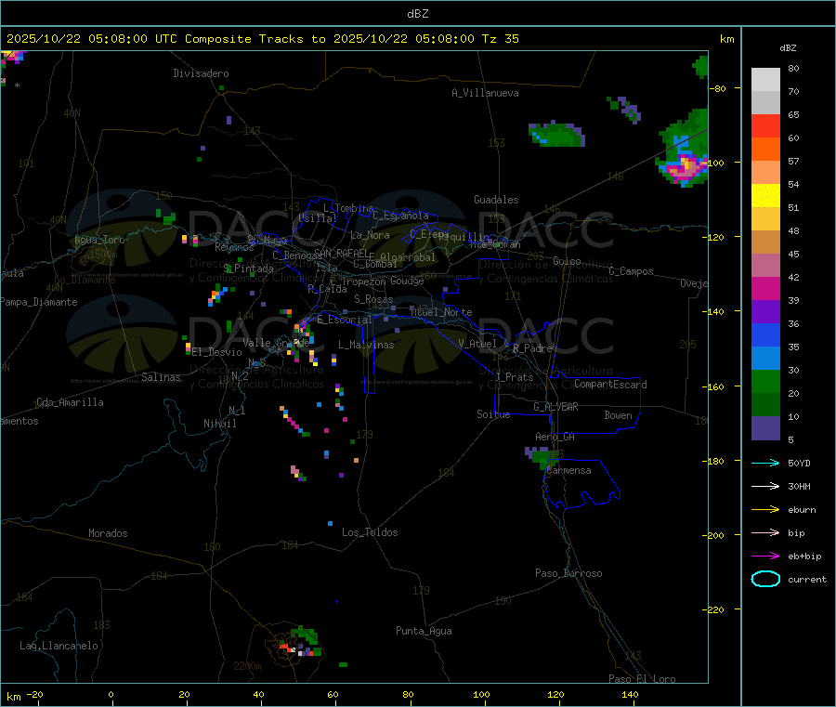Click the 80 dBZ white color swatch
Screen dimensions: 836x707
[x=765, y=80]
